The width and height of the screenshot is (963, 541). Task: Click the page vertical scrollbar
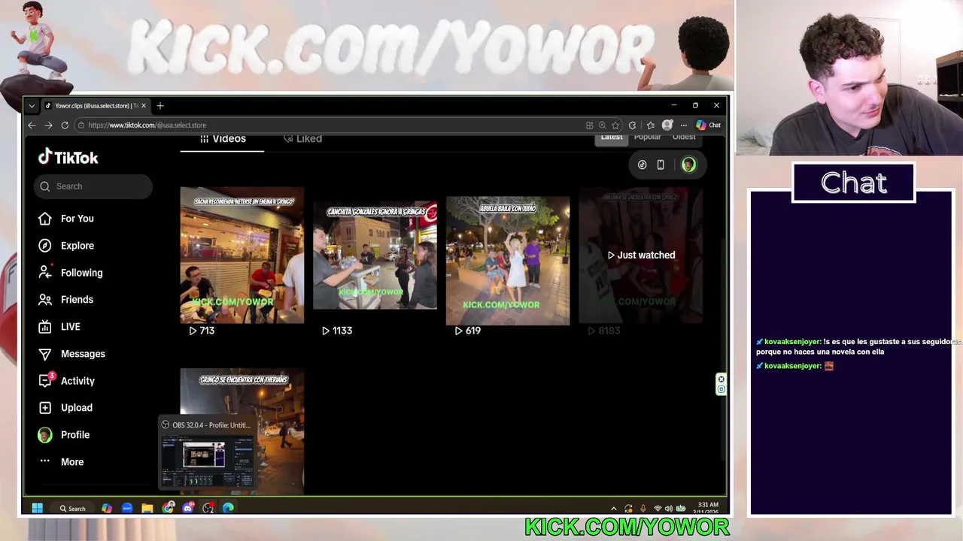click(724, 349)
